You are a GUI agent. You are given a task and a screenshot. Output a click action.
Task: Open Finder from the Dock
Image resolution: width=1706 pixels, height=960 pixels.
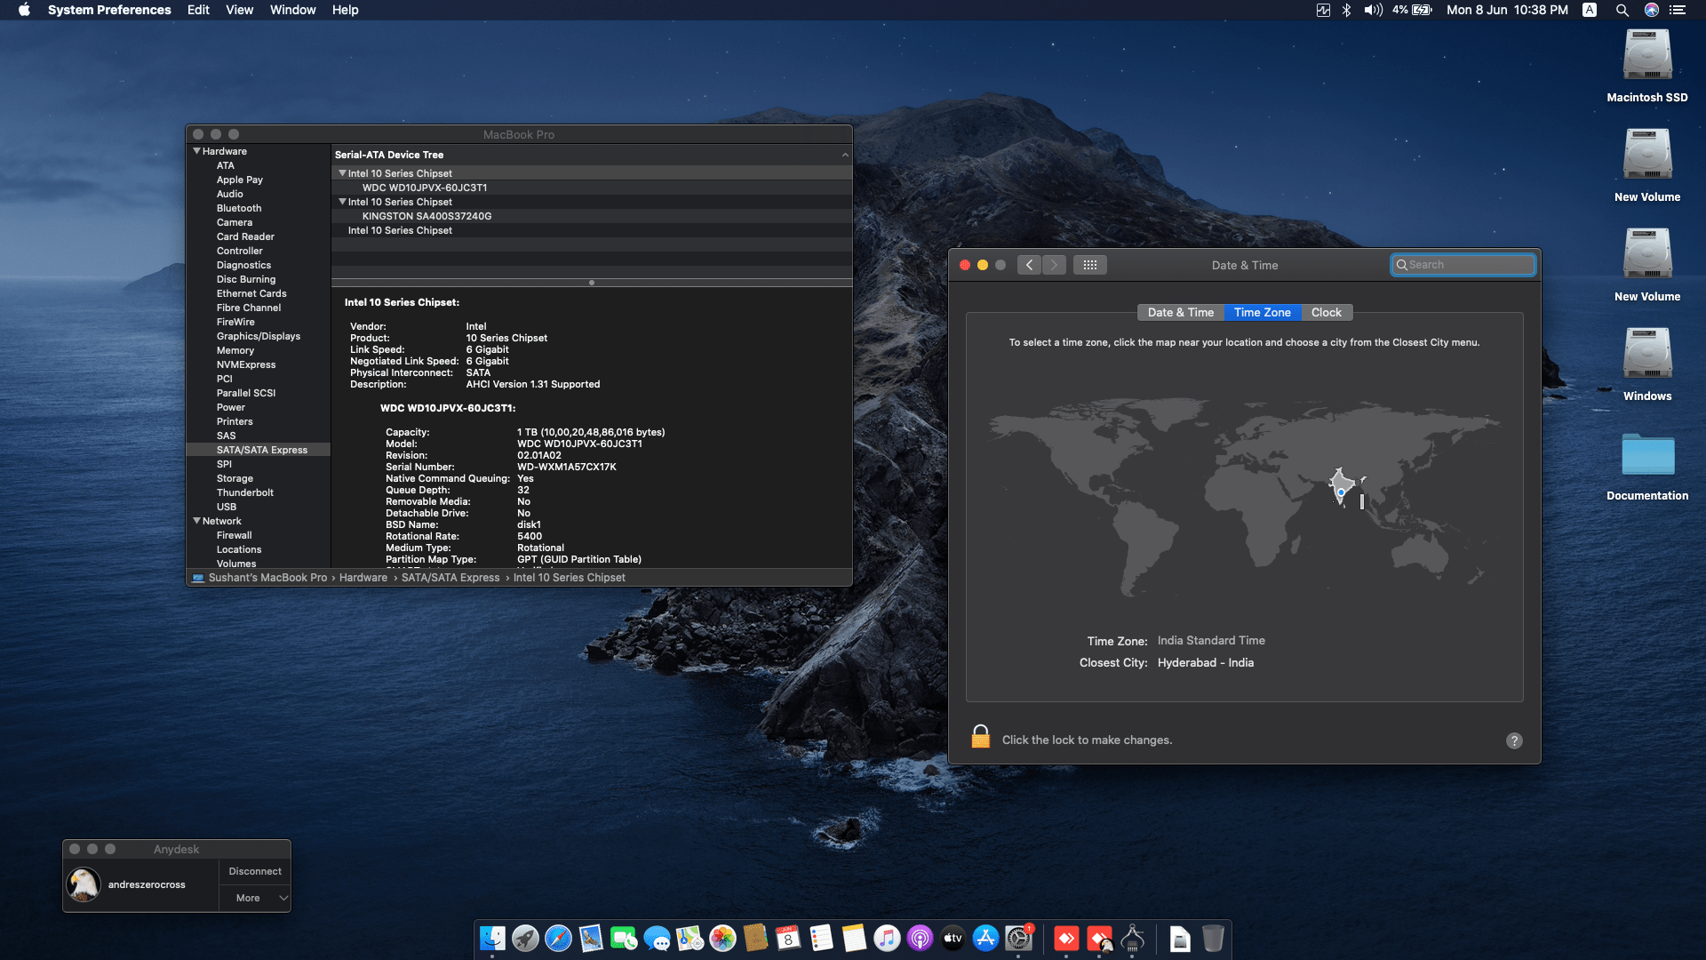tap(492, 938)
